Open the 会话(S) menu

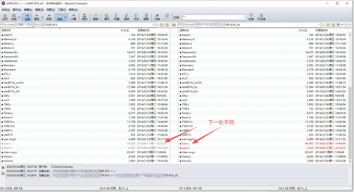point(6,10)
